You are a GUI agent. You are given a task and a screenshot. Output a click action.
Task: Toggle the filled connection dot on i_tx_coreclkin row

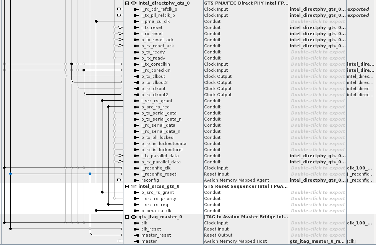click(x=72, y=64)
